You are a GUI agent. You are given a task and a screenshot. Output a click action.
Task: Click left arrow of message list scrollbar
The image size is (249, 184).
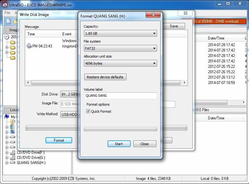point(28,82)
